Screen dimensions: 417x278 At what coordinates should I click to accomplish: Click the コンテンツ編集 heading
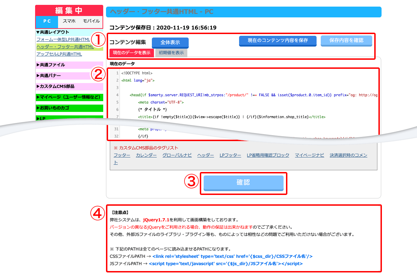[128, 42]
